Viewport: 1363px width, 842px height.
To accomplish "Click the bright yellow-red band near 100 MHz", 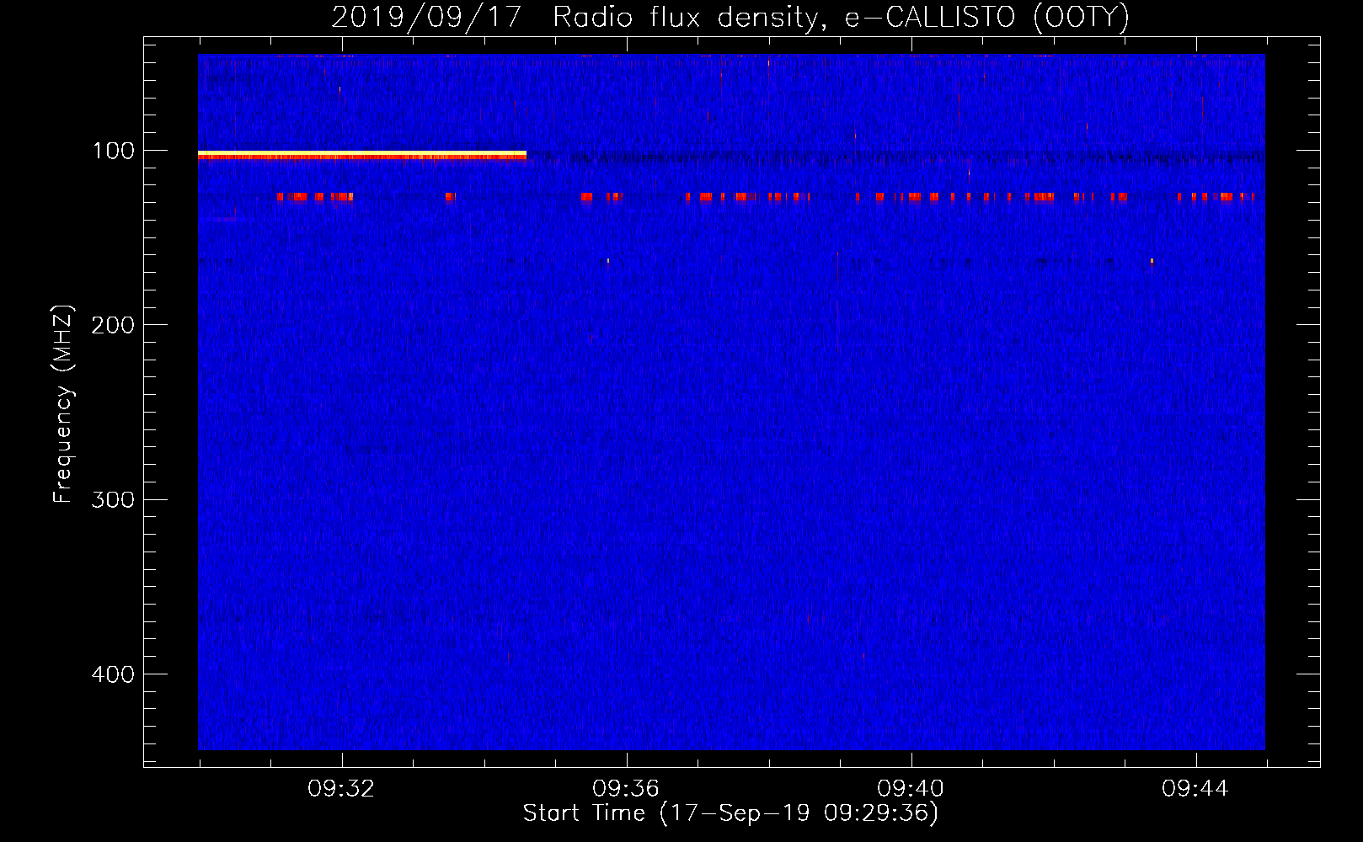I will pos(362,155).
